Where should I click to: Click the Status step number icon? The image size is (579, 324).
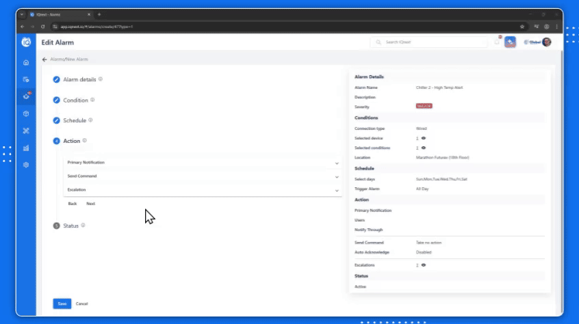pyautogui.click(x=57, y=226)
